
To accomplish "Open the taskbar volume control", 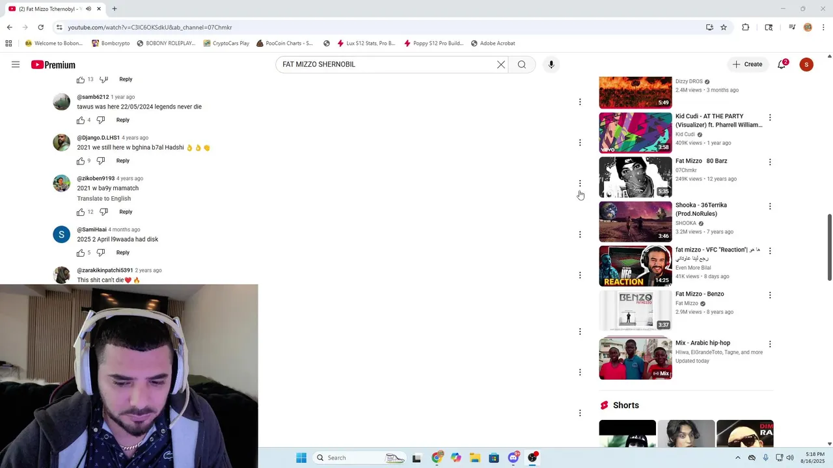I will (x=790, y=458).
